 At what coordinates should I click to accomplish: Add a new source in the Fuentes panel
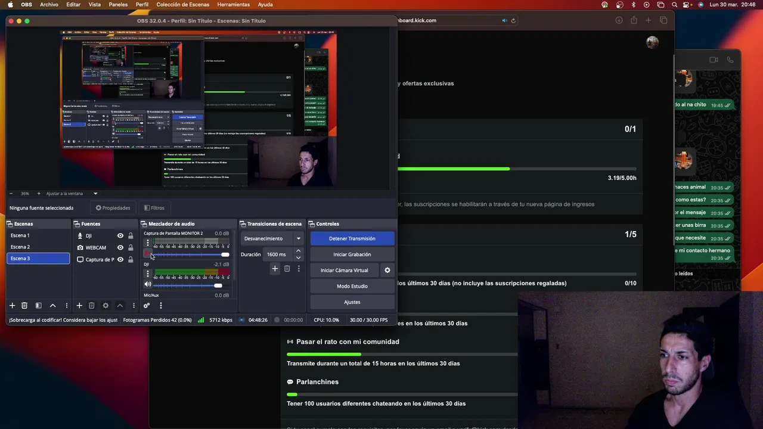(x=79, y=306)
